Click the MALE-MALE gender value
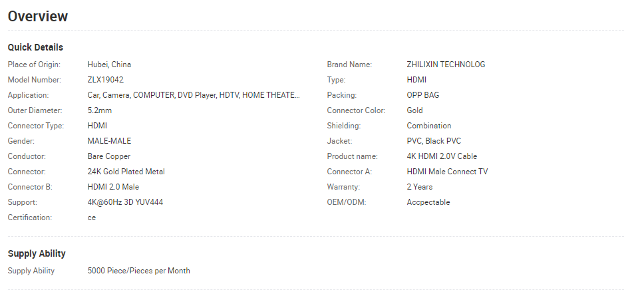 coord(109,141)
